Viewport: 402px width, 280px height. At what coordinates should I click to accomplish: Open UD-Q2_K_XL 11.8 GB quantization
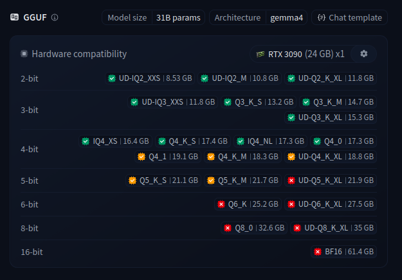(x=331, y=78)
